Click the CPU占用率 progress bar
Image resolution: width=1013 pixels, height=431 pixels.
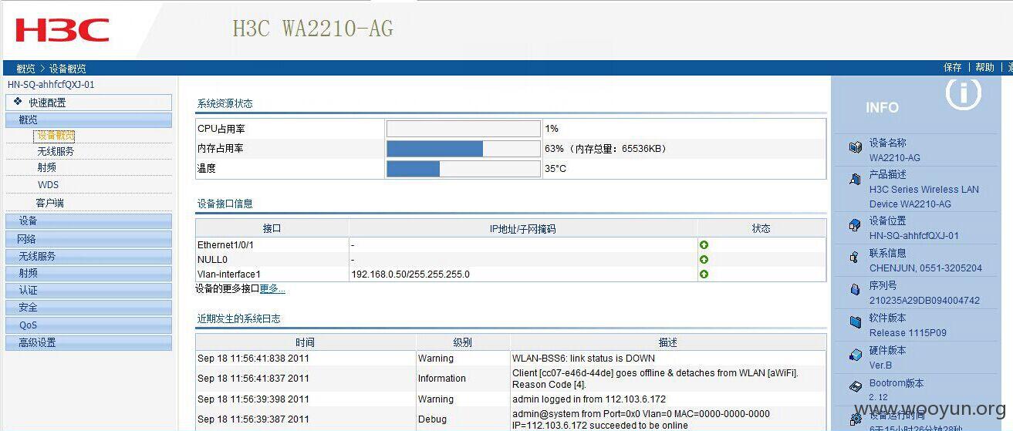click(x=463, y=129)
